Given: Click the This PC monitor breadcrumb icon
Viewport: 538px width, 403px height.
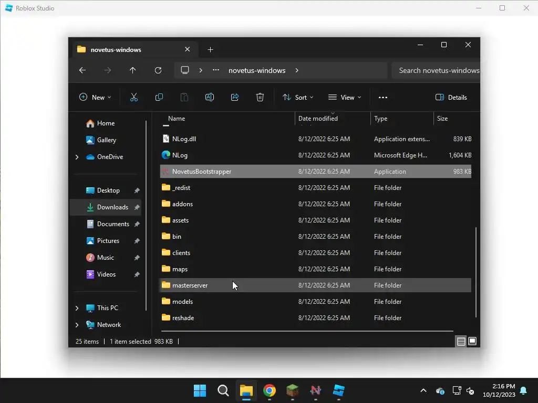Looking at the screenshot, I should click(x=185, y=70).
